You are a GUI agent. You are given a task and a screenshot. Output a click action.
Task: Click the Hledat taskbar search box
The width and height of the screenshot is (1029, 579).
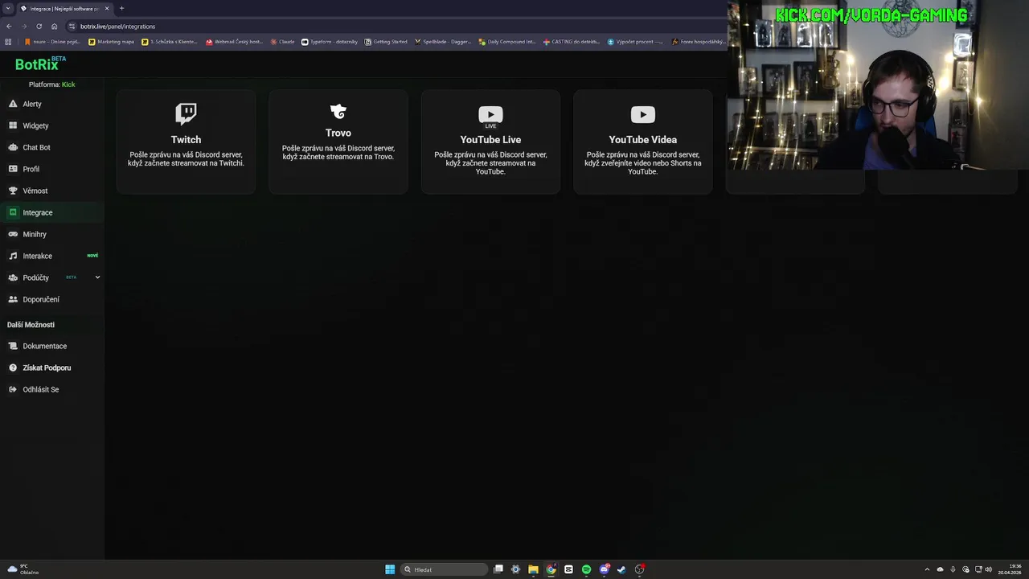pyautogui.click(x=445, y=569)
